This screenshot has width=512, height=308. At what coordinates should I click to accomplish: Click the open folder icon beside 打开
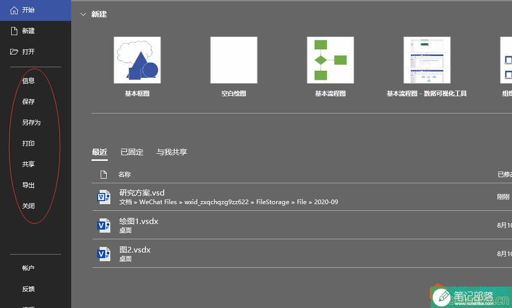coord(14,51)
